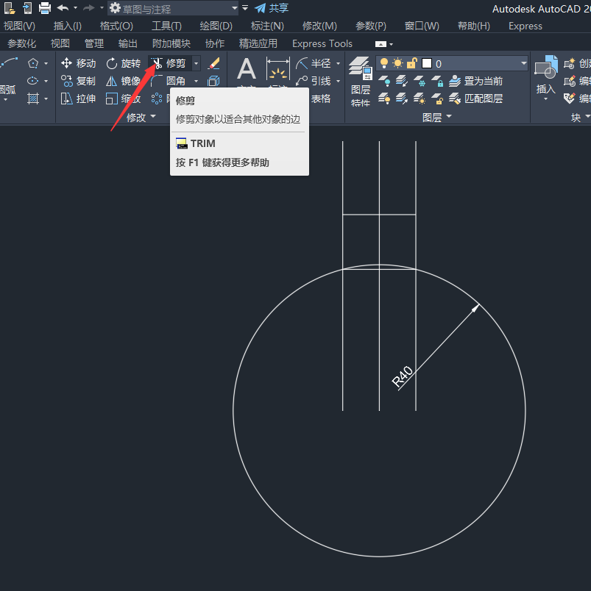Open 图层特性 (Layer Properties) manager

point(361,81)
